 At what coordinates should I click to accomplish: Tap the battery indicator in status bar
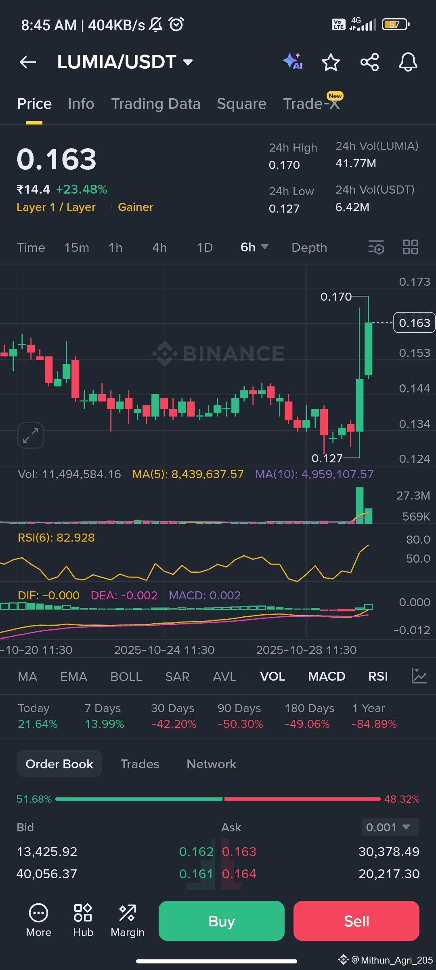pos(396,25)
